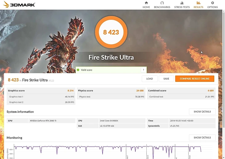
Task: Open the Stress Tests icon
Action: coord(182,3)
